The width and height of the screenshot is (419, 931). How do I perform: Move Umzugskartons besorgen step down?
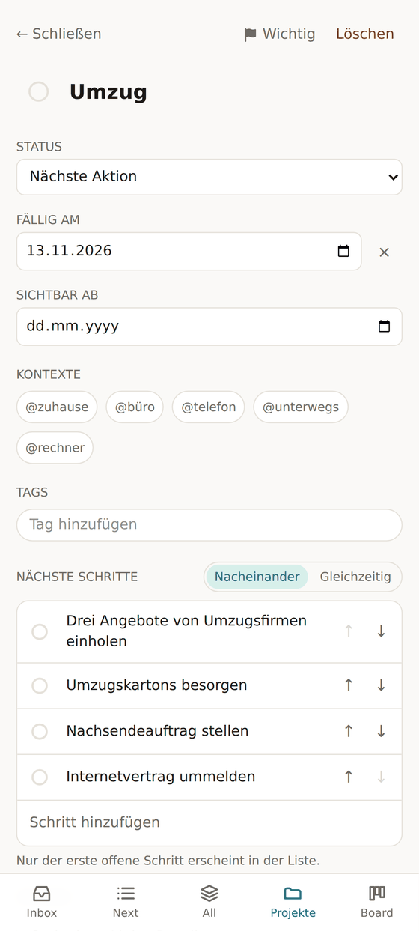pos(381,685)
